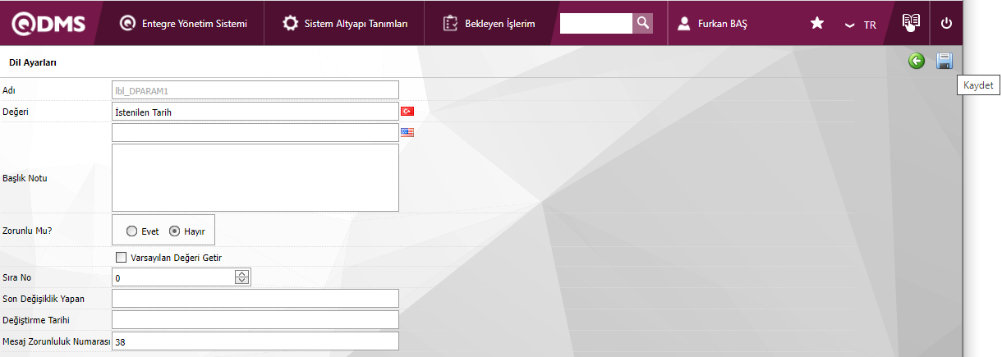Click the Mesaj Zorunluluk Numarası label

click(x=57, y=341)
